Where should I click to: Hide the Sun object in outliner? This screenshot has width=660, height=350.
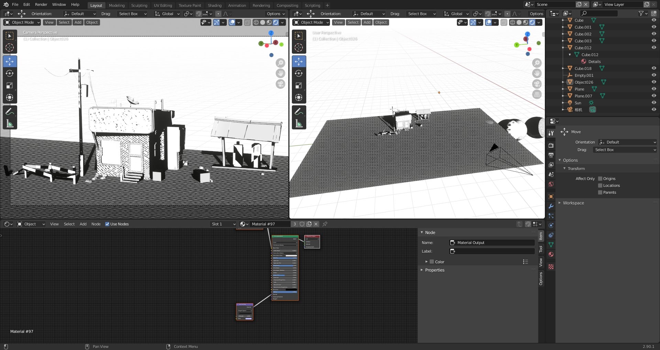[x=654, y=103]
